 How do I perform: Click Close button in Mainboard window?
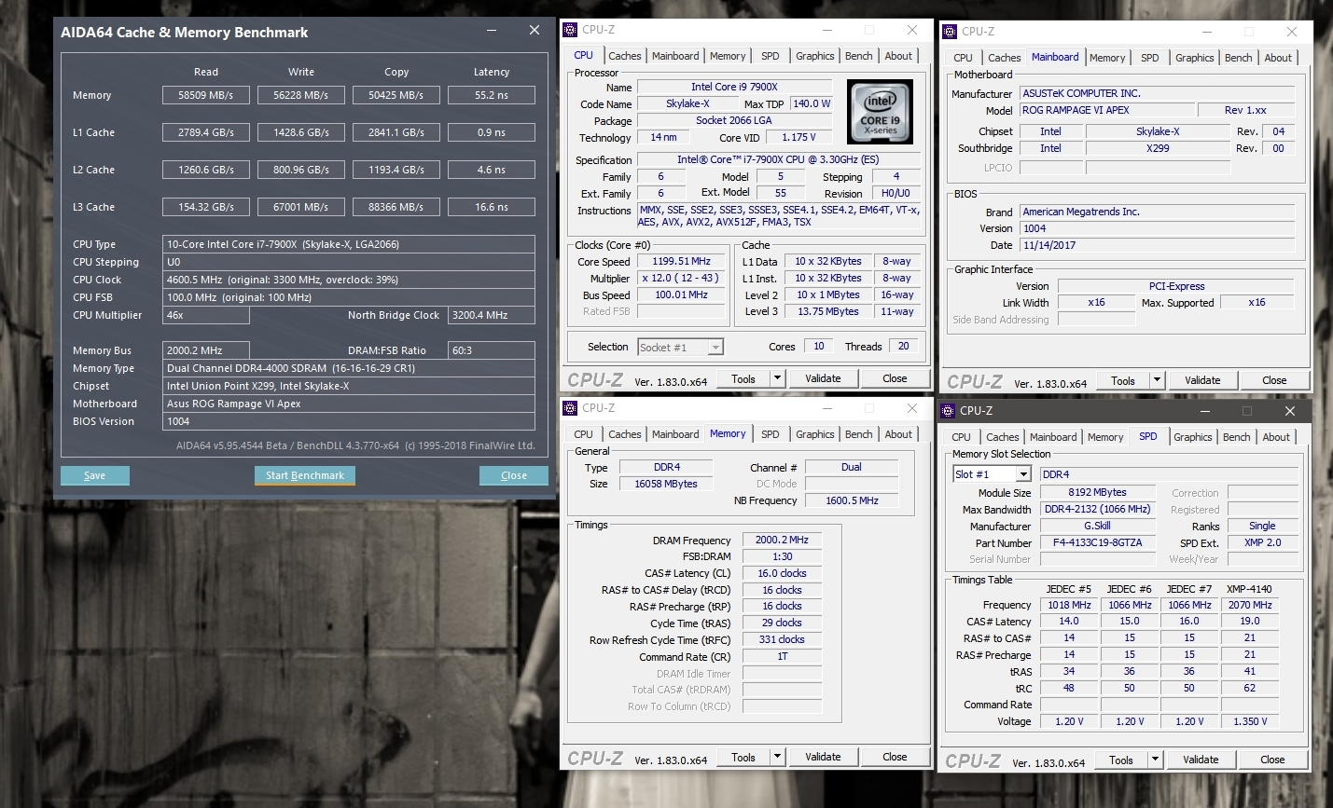tap(1274, 380)
